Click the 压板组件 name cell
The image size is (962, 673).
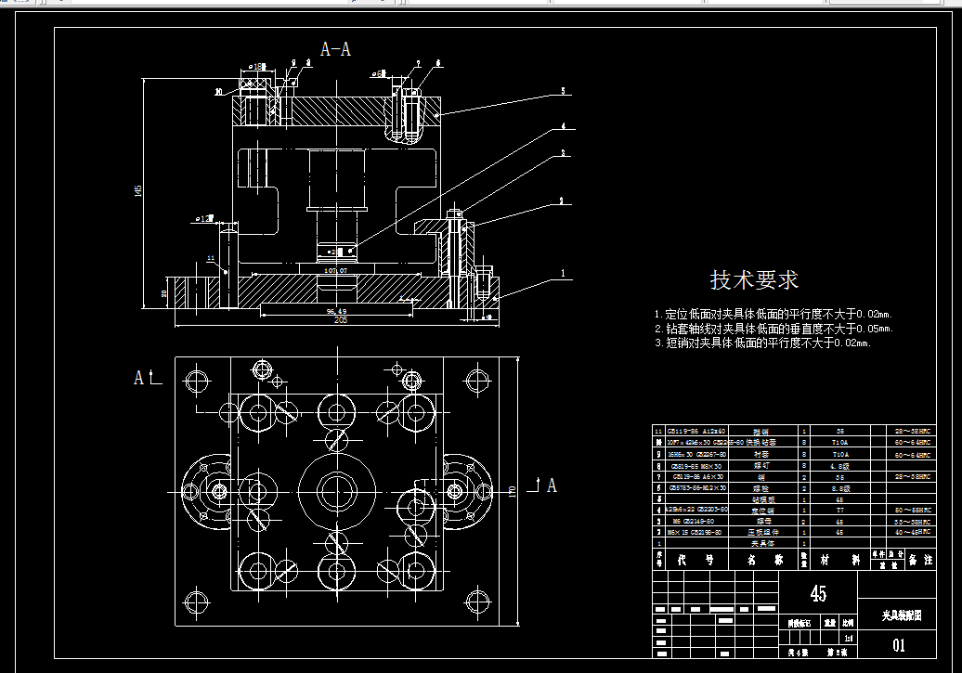pos(762,533)
